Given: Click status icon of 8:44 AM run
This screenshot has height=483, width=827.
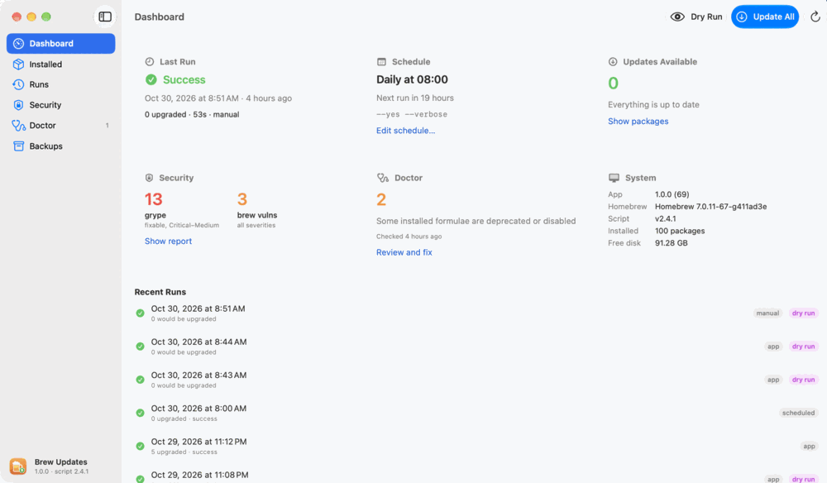Looking at the screenshot, I should click(141, 347).
